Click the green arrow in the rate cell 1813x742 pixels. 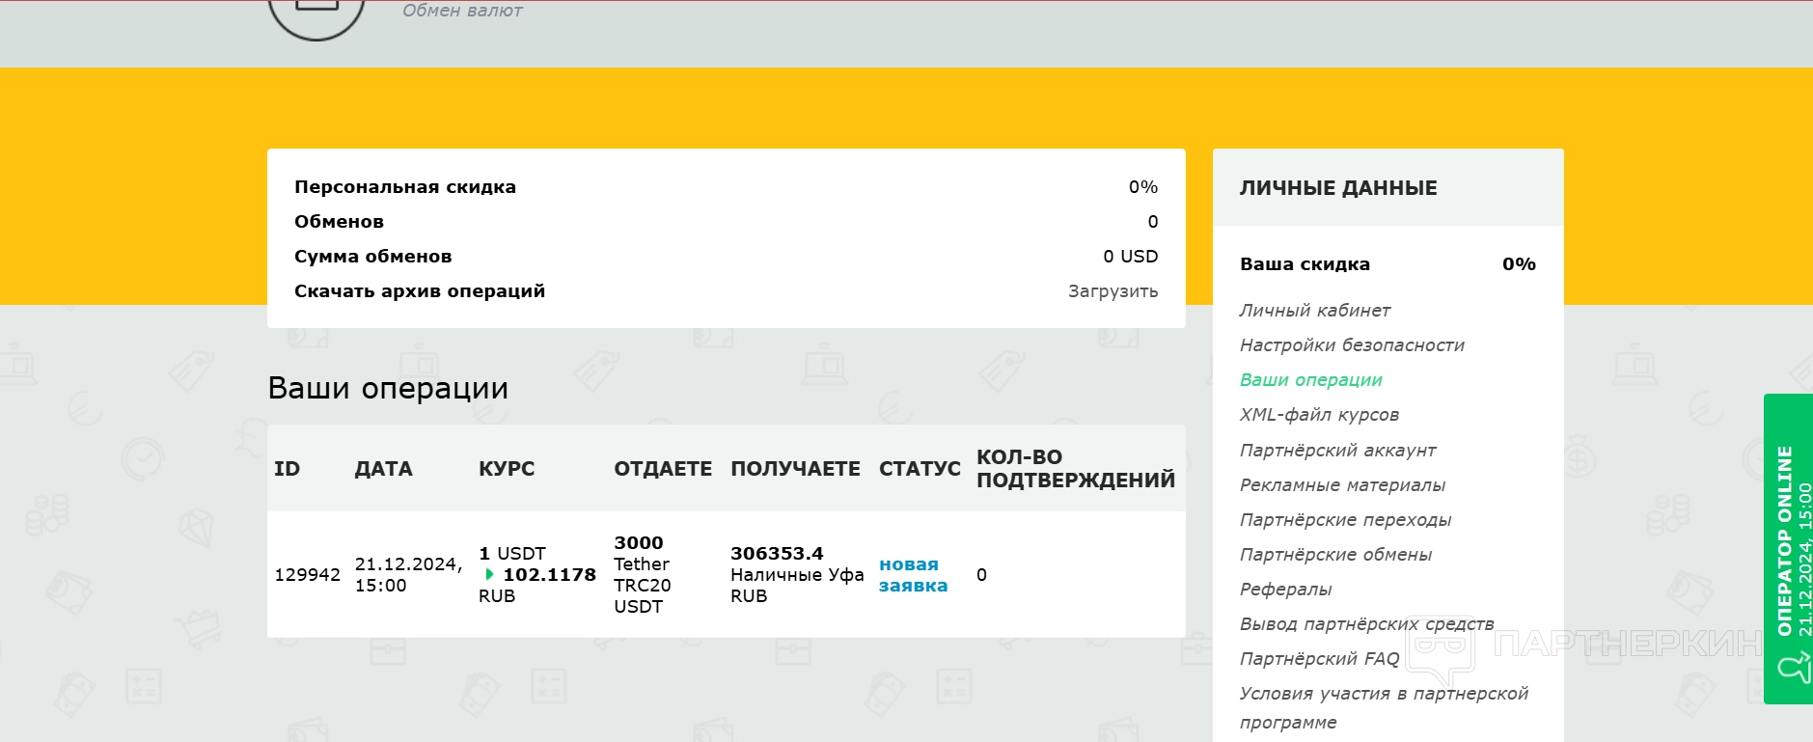pos(489,574)
